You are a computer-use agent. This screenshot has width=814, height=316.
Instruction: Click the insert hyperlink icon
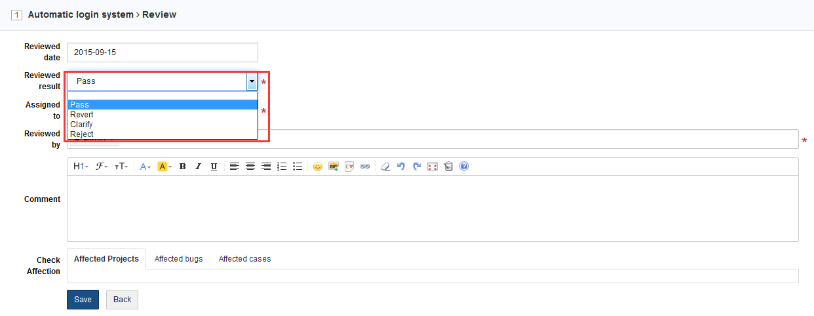[365, 167]
